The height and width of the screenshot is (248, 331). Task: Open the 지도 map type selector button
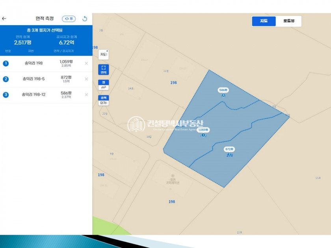pyautogui.click(x=103, y=54)
